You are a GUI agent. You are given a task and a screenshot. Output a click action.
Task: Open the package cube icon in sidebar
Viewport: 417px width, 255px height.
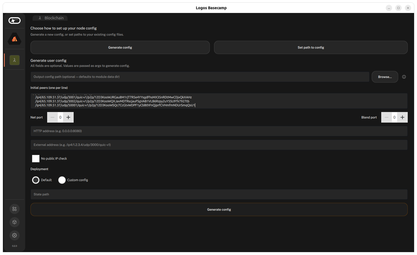tap(15, 222)
